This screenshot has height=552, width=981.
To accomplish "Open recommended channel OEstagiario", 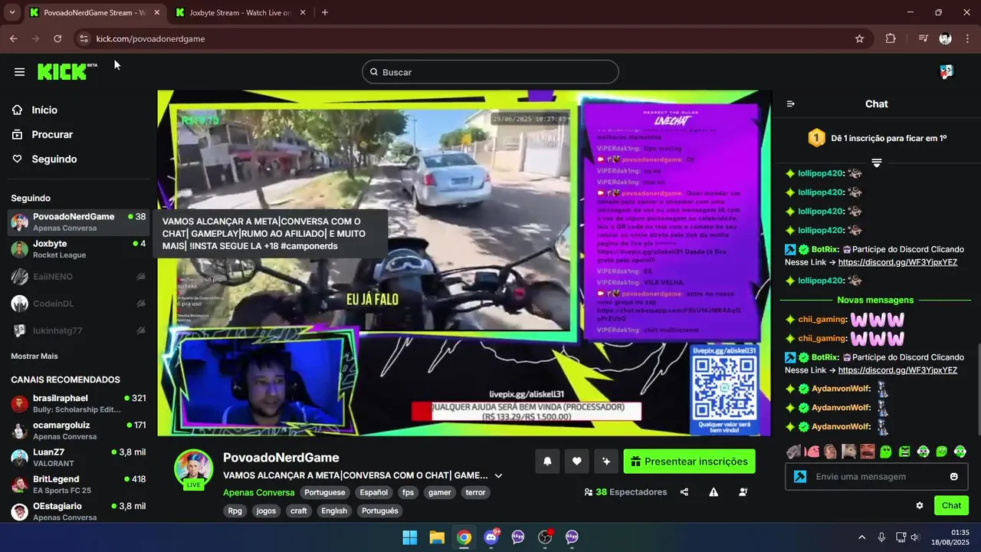I will coord(77,511).
